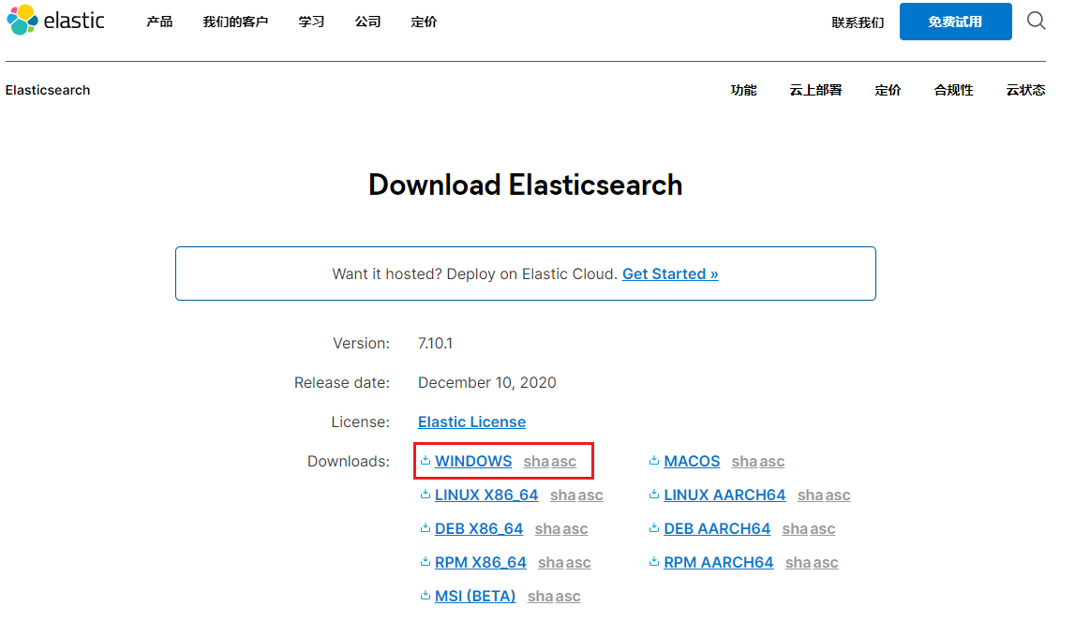Click download icon beside MSI (BETA)

click(x=426, y=596)
